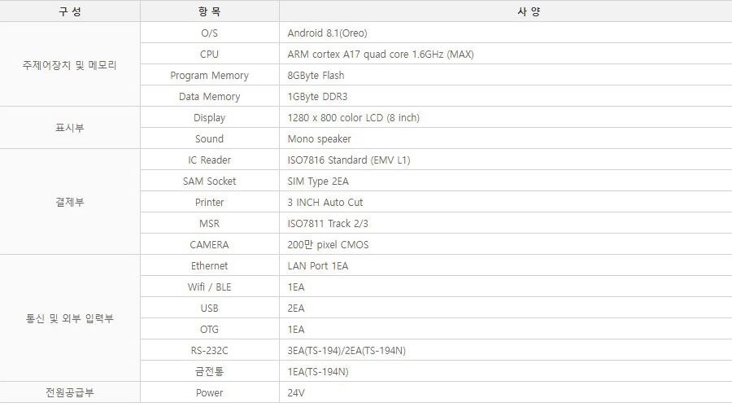Select the 결제부 category cell

(70, 203)
